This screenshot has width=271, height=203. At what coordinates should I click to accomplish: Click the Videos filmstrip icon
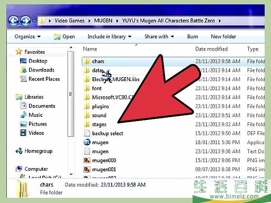tap(23, 133)
